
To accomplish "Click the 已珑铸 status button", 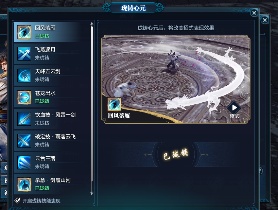I will [176, 154].
